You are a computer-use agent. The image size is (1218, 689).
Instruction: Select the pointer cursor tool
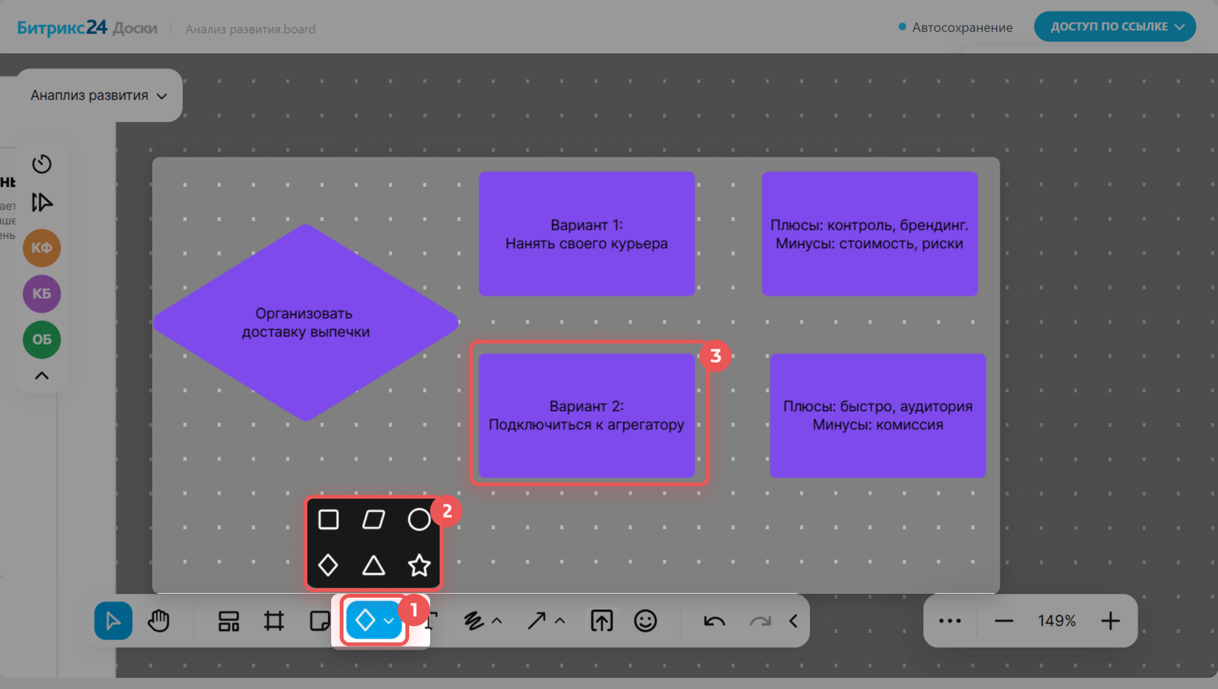point(113,620)
